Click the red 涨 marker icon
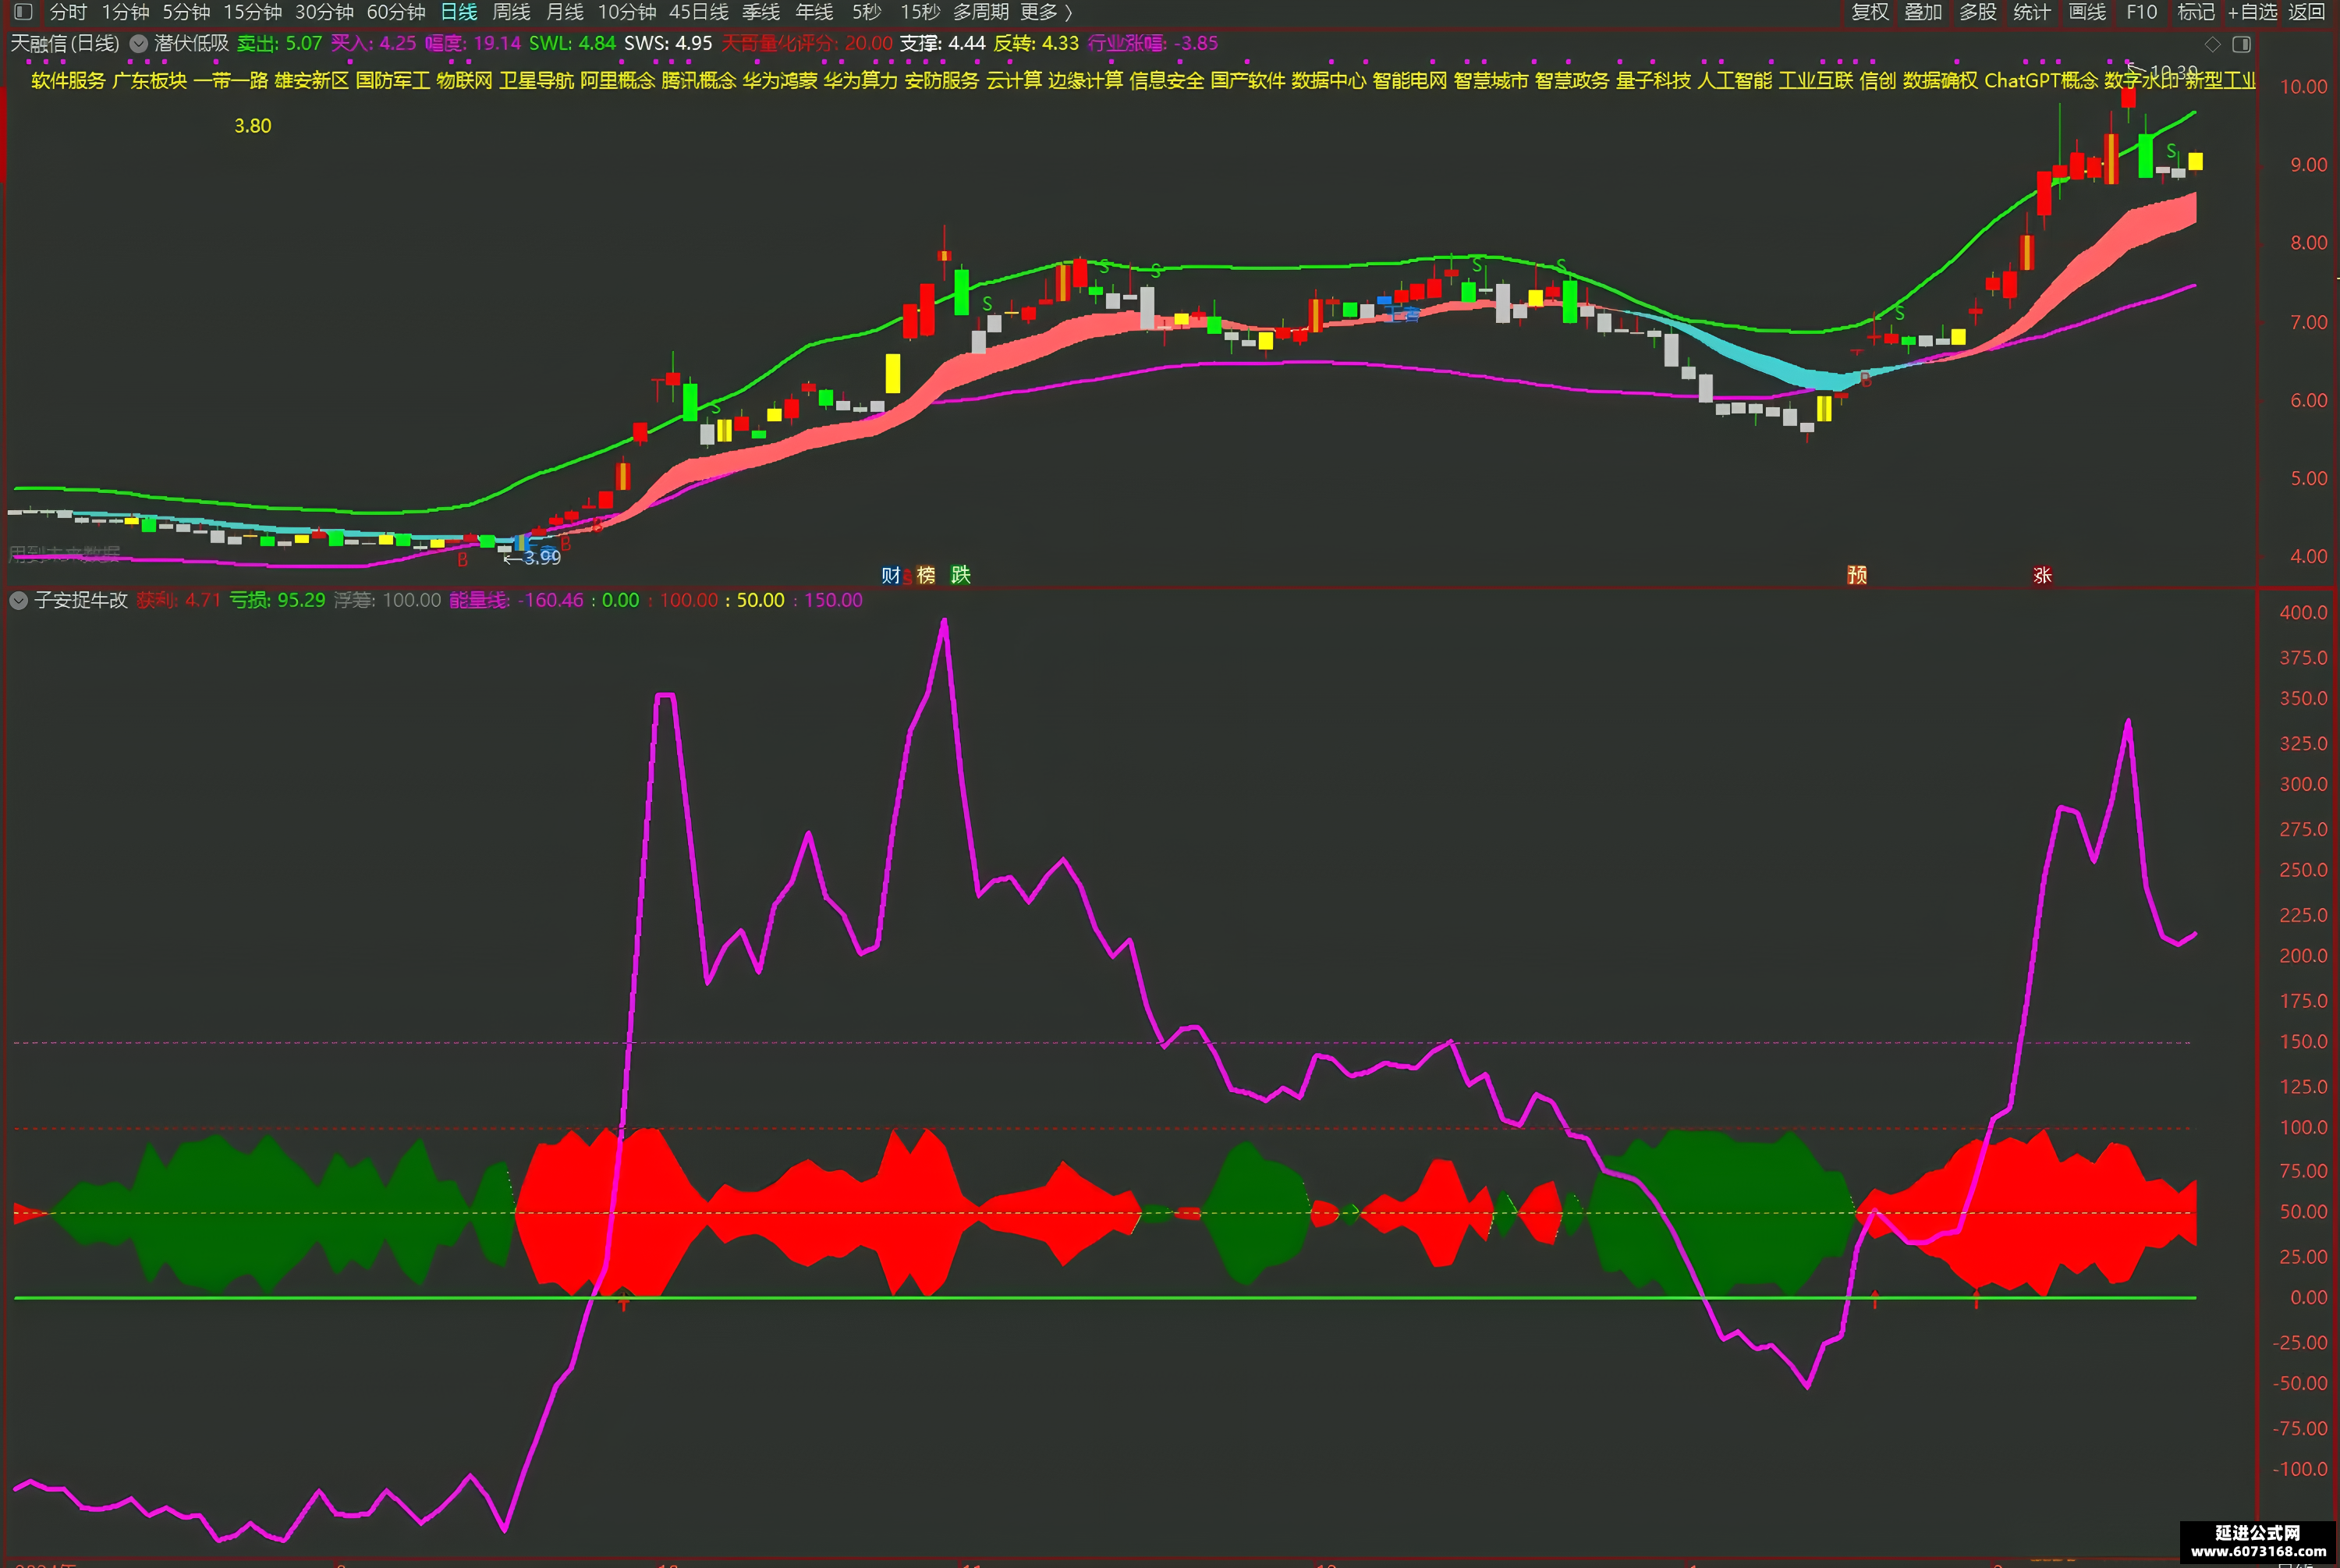 [x=2042, y=575]
